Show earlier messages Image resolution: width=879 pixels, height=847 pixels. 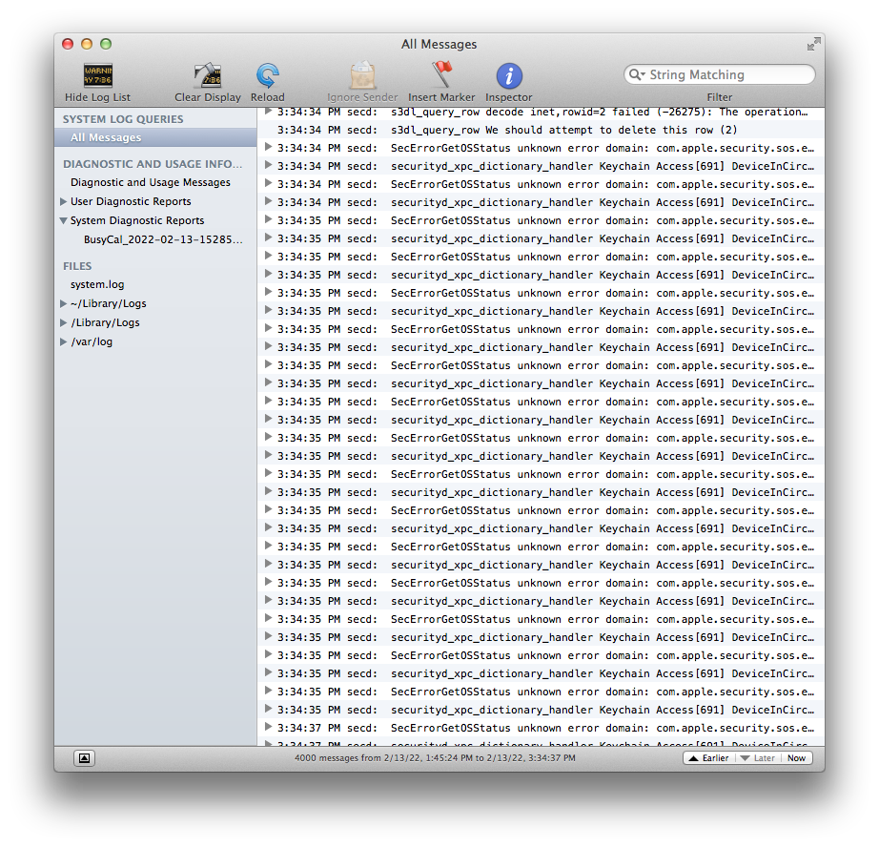[x=709, y=757]
